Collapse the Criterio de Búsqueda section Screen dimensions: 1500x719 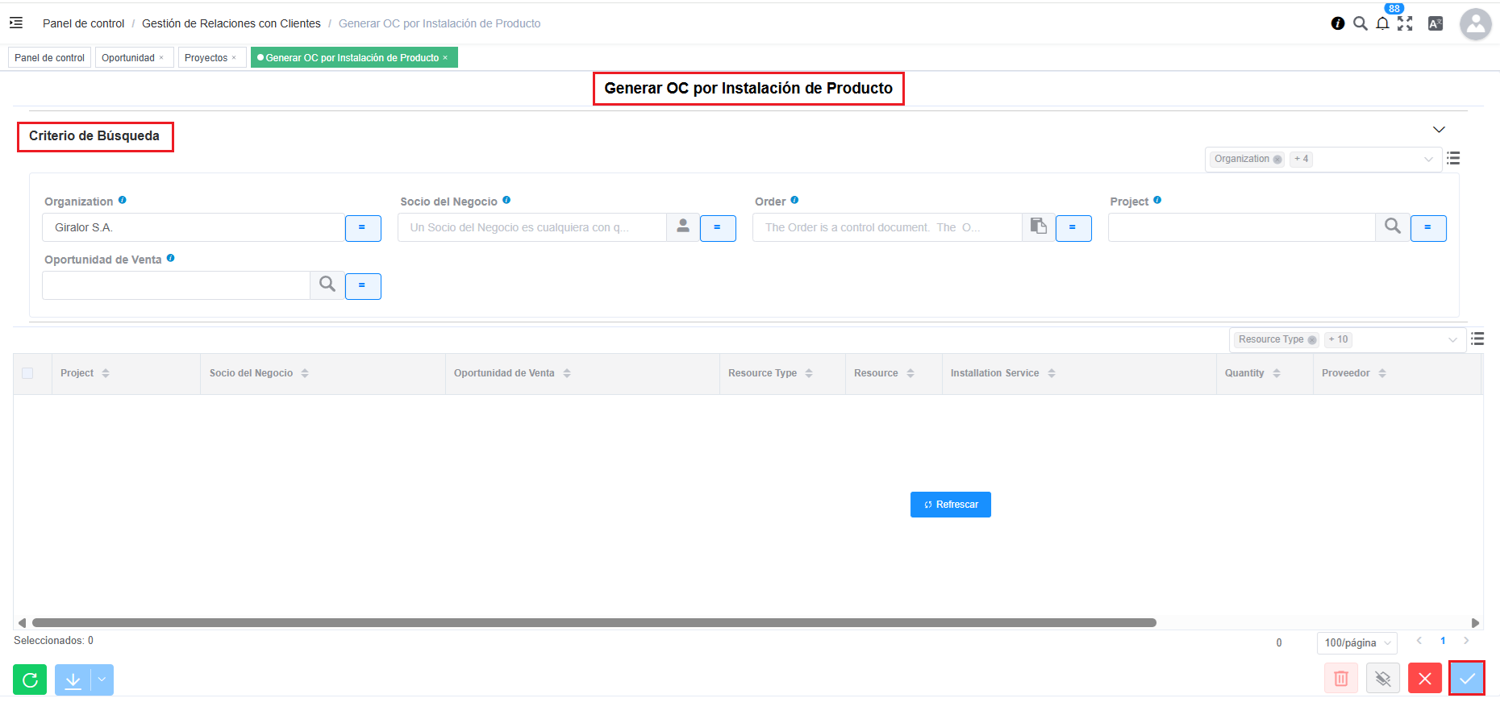1439,130
